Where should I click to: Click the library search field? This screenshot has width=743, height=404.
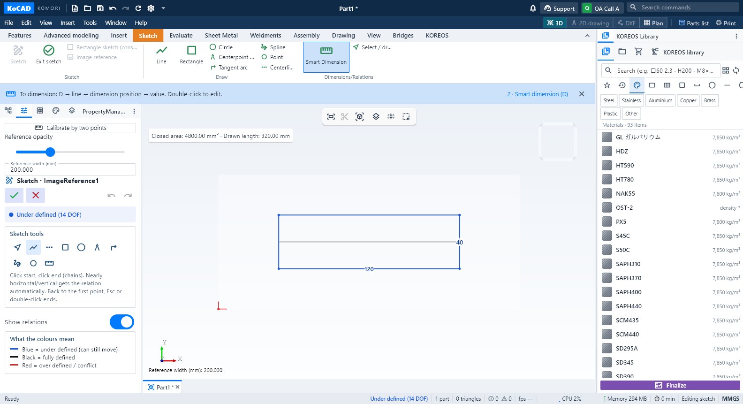[660, 70]
